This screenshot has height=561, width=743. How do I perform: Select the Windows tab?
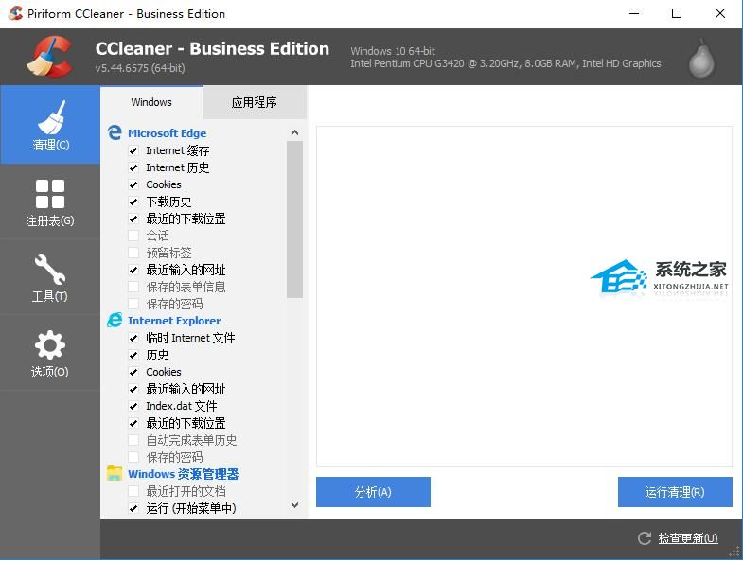[151, 102]
